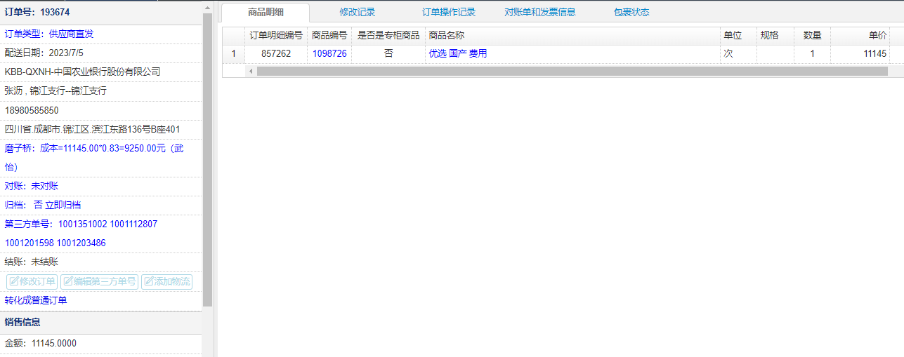Click the unit price cell 11145

(860, 53)
